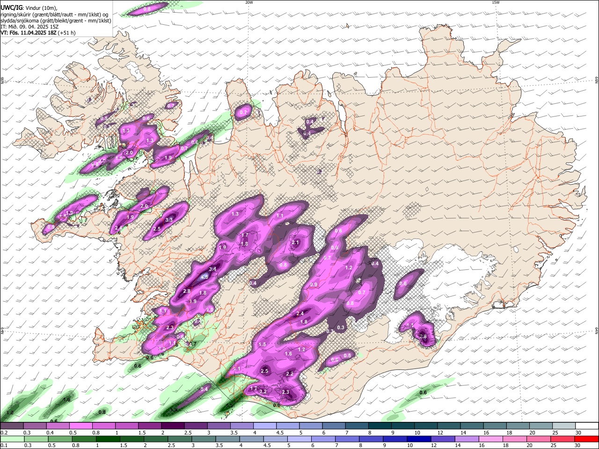
Task: Click the '20W' longitude label
Action: (249, 2)
